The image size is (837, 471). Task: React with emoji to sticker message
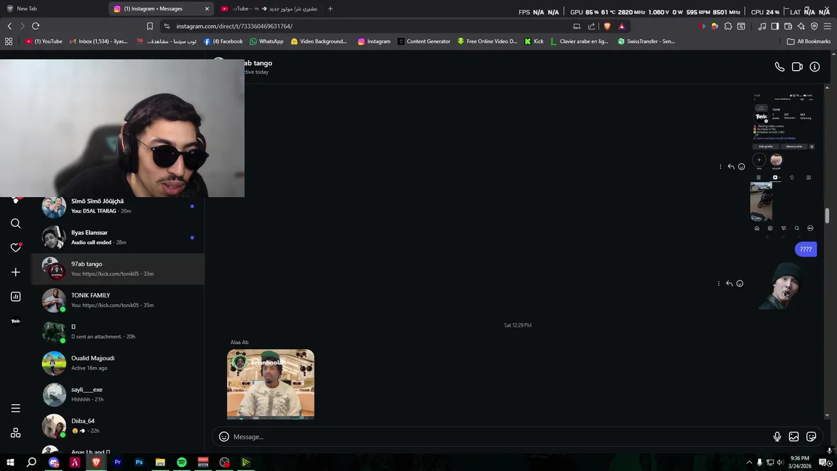click(x=740, y=283)
